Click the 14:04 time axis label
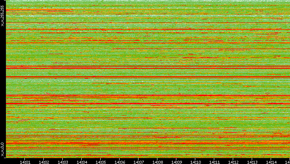 pyautogui.click(x=82, y=162)
